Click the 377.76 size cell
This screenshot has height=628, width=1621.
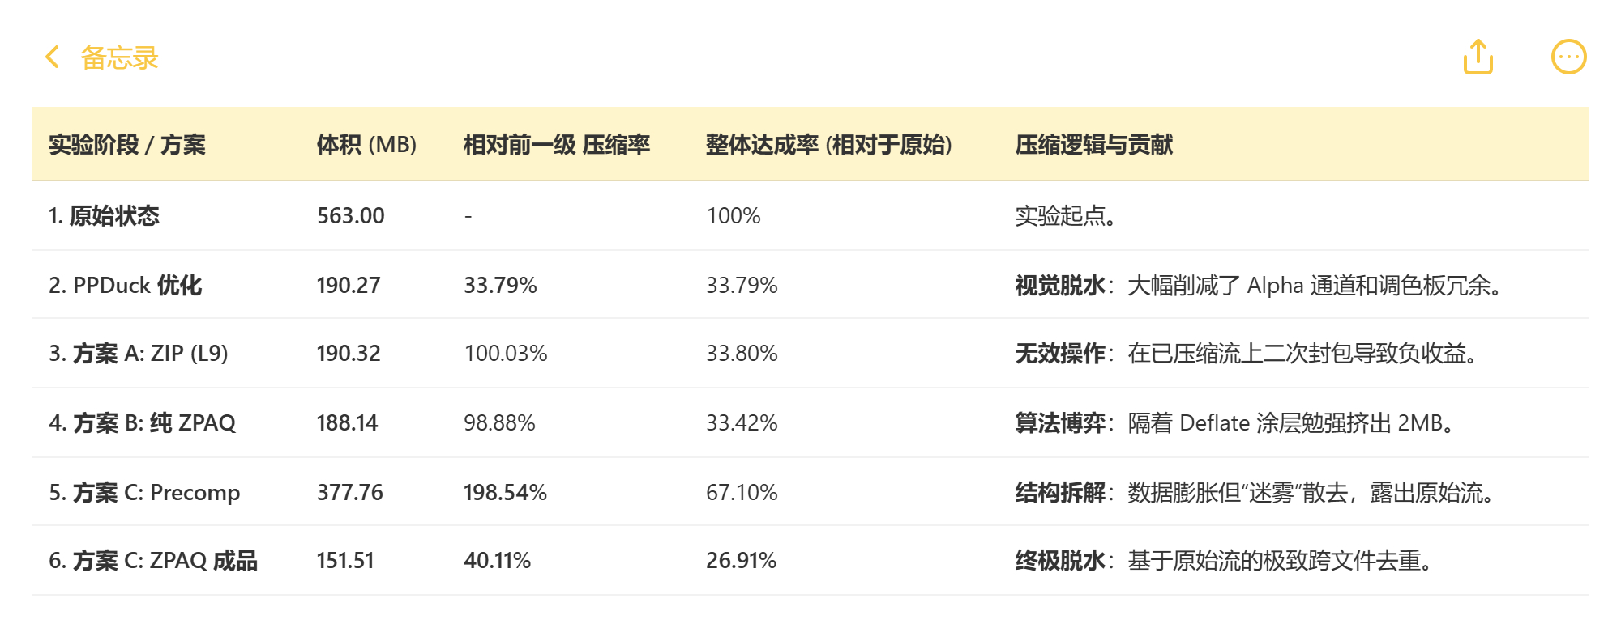pyautogui.click(x=349, y=493)
